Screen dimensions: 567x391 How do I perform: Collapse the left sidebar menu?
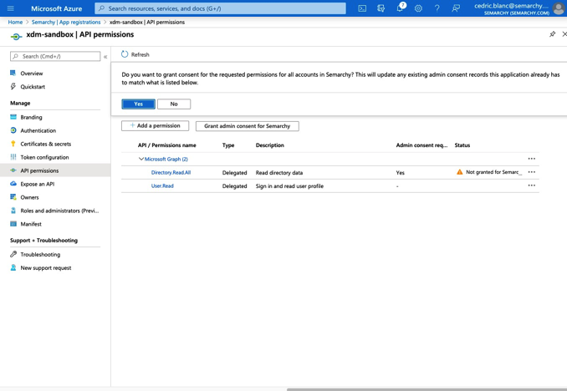pos(105,57)
